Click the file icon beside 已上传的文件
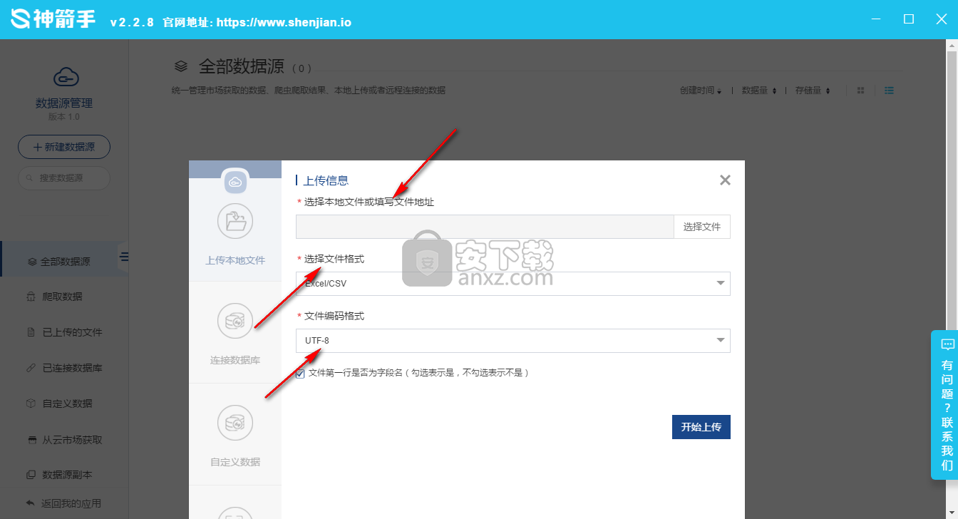The width and height of the screenshot is (958, 519). point(31,332)
